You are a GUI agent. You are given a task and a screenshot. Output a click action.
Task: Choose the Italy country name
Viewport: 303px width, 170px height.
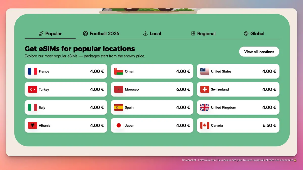click(42, 107)
